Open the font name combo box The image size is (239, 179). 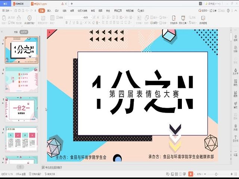coord(73,18)
